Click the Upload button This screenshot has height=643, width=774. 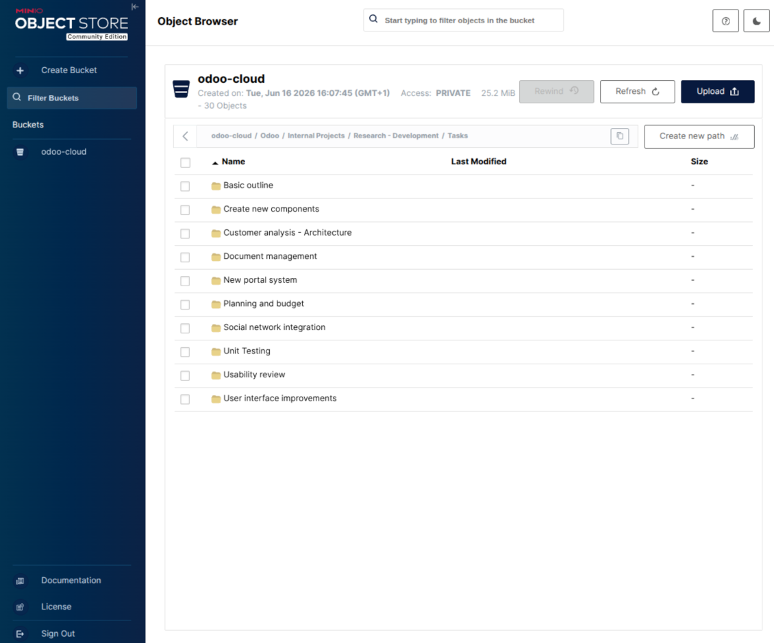[x=717, y=92]
